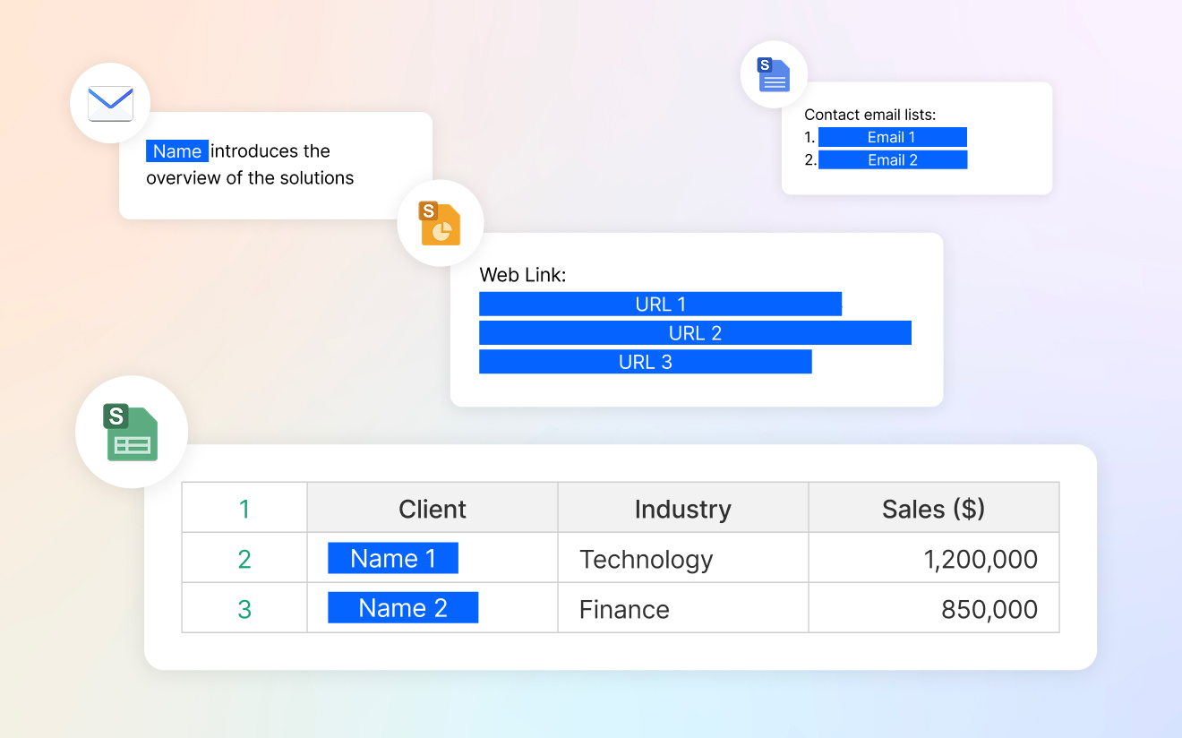
Task: Click the URL 1 link
Action: (661, 304)
